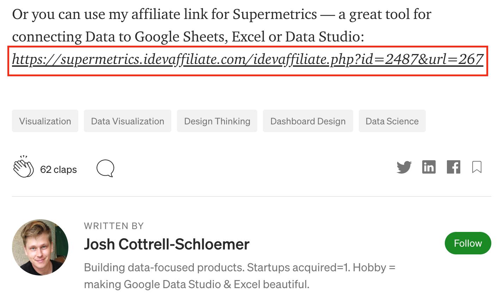Share the article on LinkedIn
504x305 pixels.
pos(429,167)
